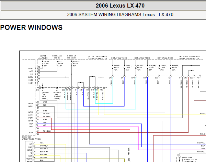This screenshot has height=162, width=206.
Task: Click the P/W(RR) FUSE 20A label
Action: (152, 67)
